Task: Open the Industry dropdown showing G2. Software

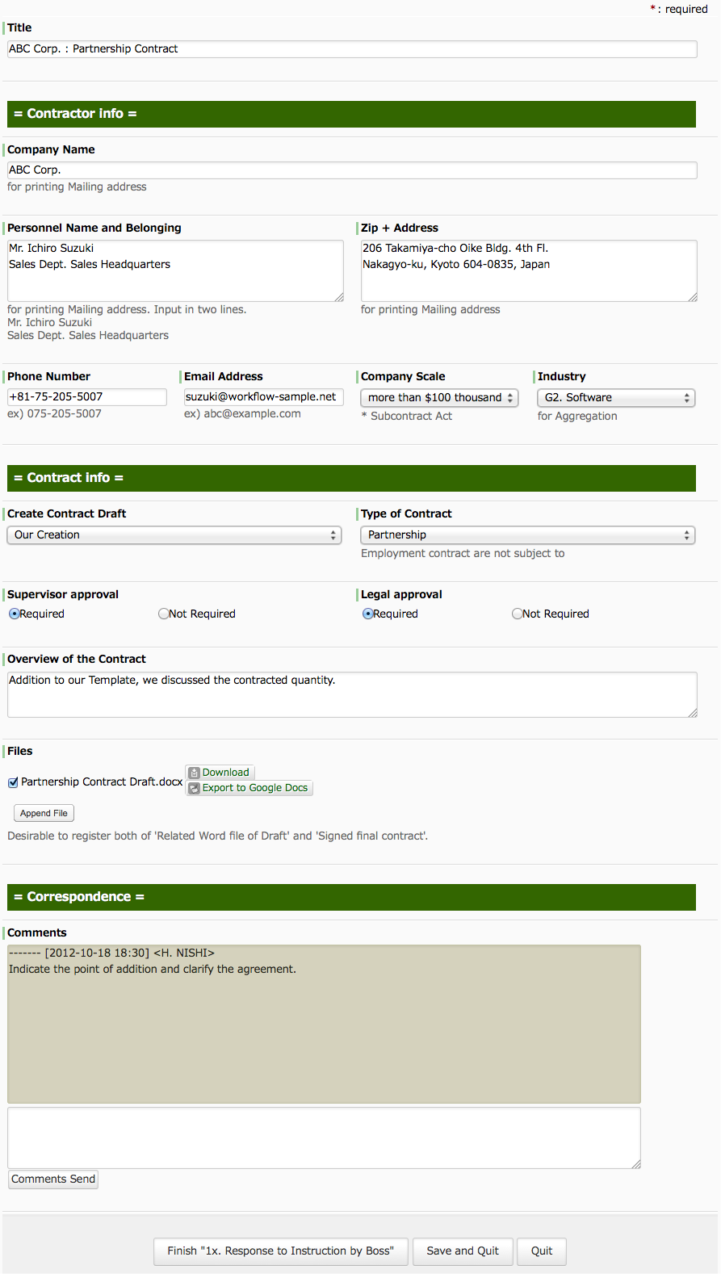Action: click(615, 397)
